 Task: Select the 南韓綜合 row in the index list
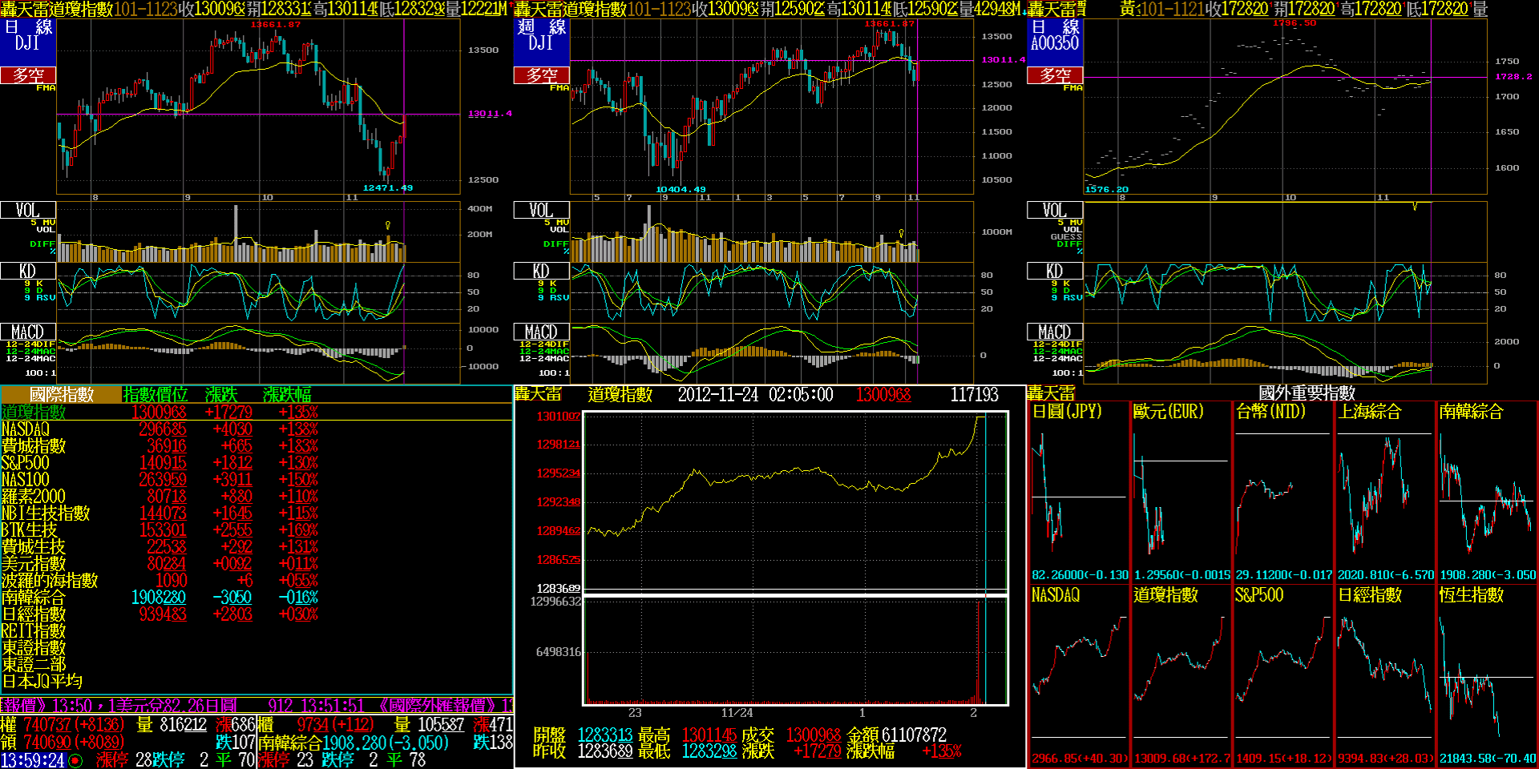[x=256, y=597]
